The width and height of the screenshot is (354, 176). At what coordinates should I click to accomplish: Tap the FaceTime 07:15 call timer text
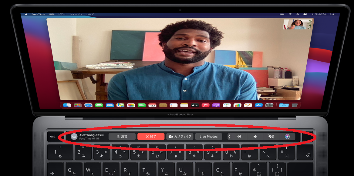89,138
